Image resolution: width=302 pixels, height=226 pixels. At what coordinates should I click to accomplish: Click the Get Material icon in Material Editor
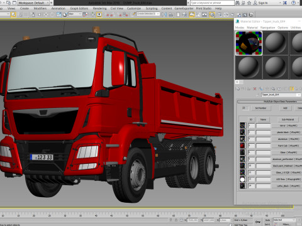click(x=238, y=89)
